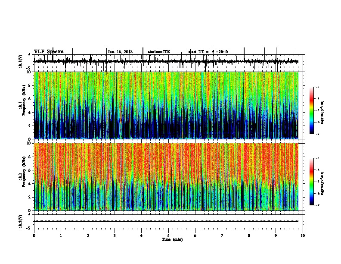Click the '-7' tick on ch.2 color scale

pyautogui.click(x=317, y=205)
